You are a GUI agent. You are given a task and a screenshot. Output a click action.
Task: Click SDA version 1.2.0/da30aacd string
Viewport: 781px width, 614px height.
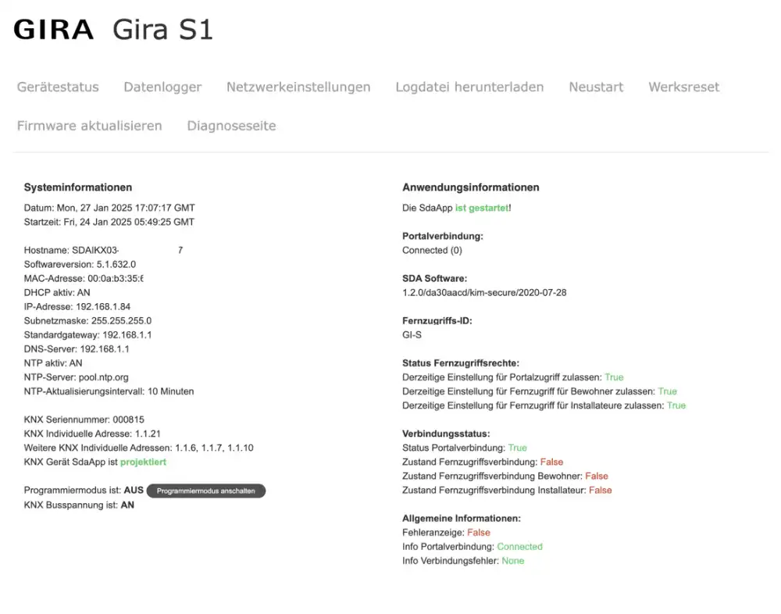(x=484, y=292)
